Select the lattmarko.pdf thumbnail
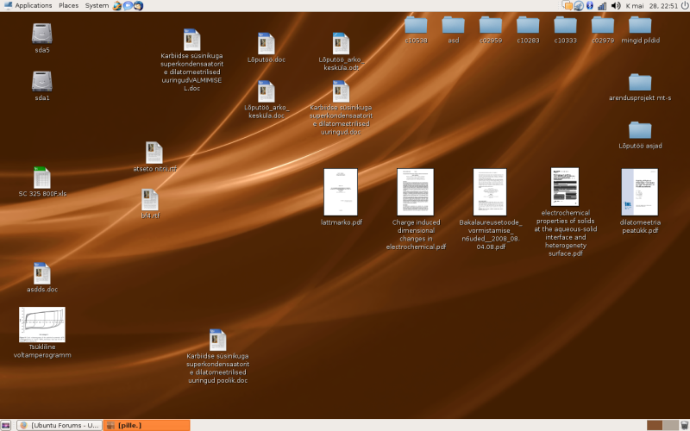 341,192
